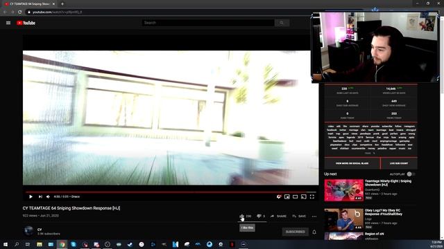This screenshot has height=249, width=444.
Task: Select the CY TEAMTAGE 64 browser tab
Action: click(29, 4)
